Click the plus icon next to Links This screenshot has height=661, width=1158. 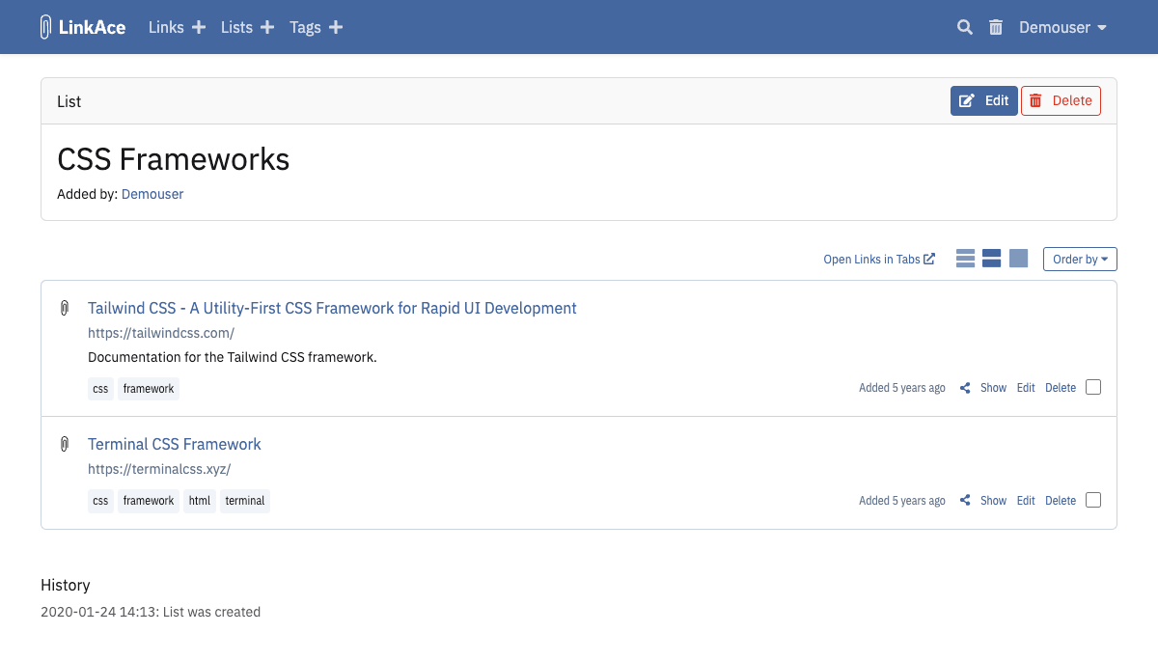[199, 28]
